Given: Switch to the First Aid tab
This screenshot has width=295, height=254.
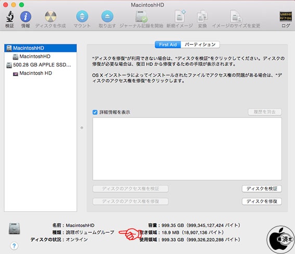Looking at the screenshot, I should pyautogui.click(x=168, y=45).
